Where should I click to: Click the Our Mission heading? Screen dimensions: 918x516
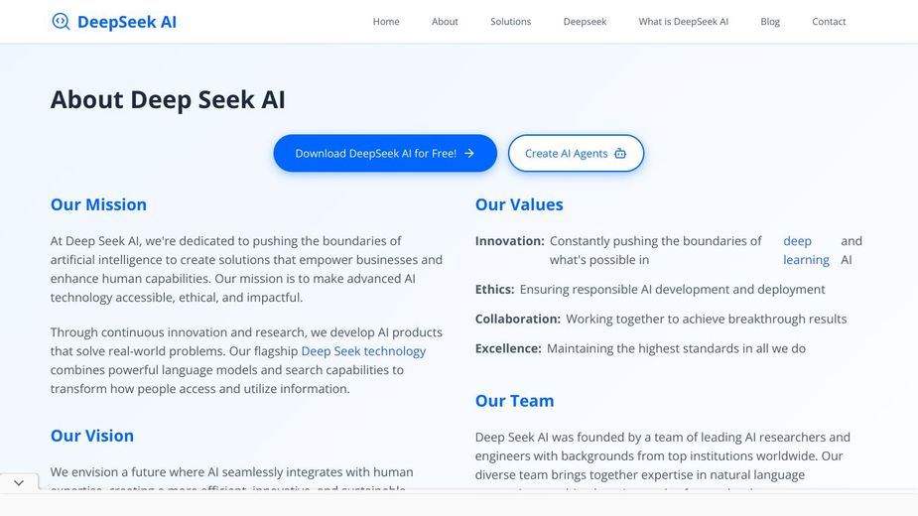click(x=98, y=204)
